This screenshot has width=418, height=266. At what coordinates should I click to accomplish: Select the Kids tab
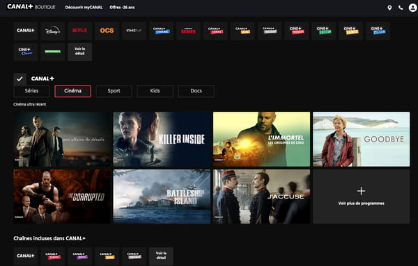tap(155, 91)
